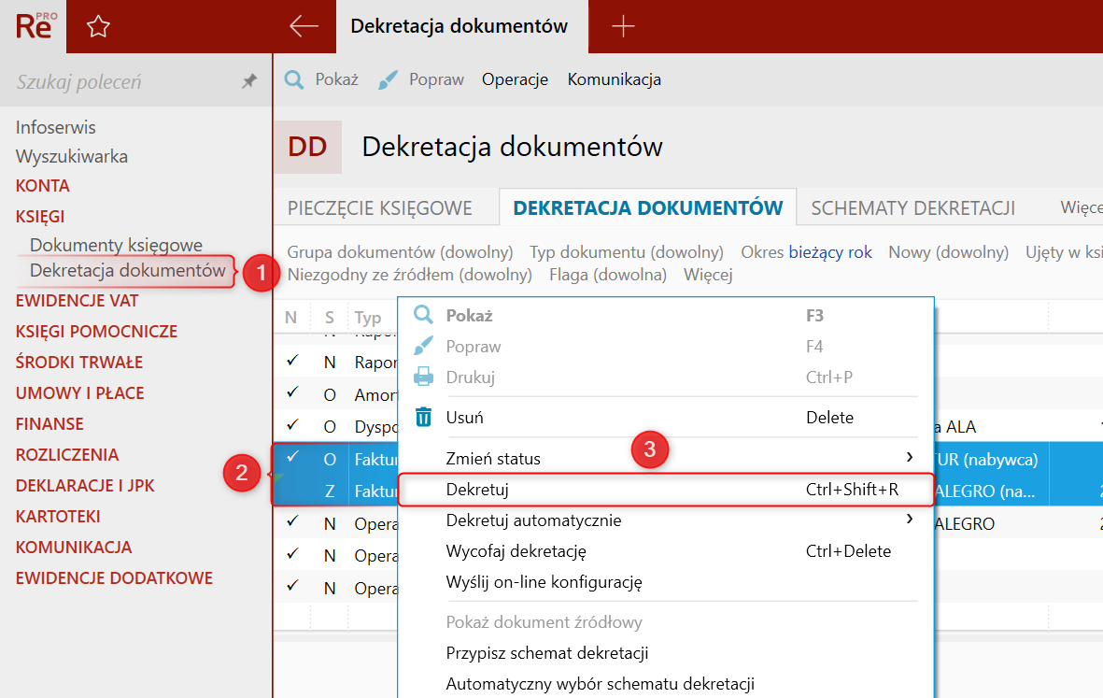
Task: Switch to SCHEMATY DEKRETACJI tab
Action: pos(913,208)
